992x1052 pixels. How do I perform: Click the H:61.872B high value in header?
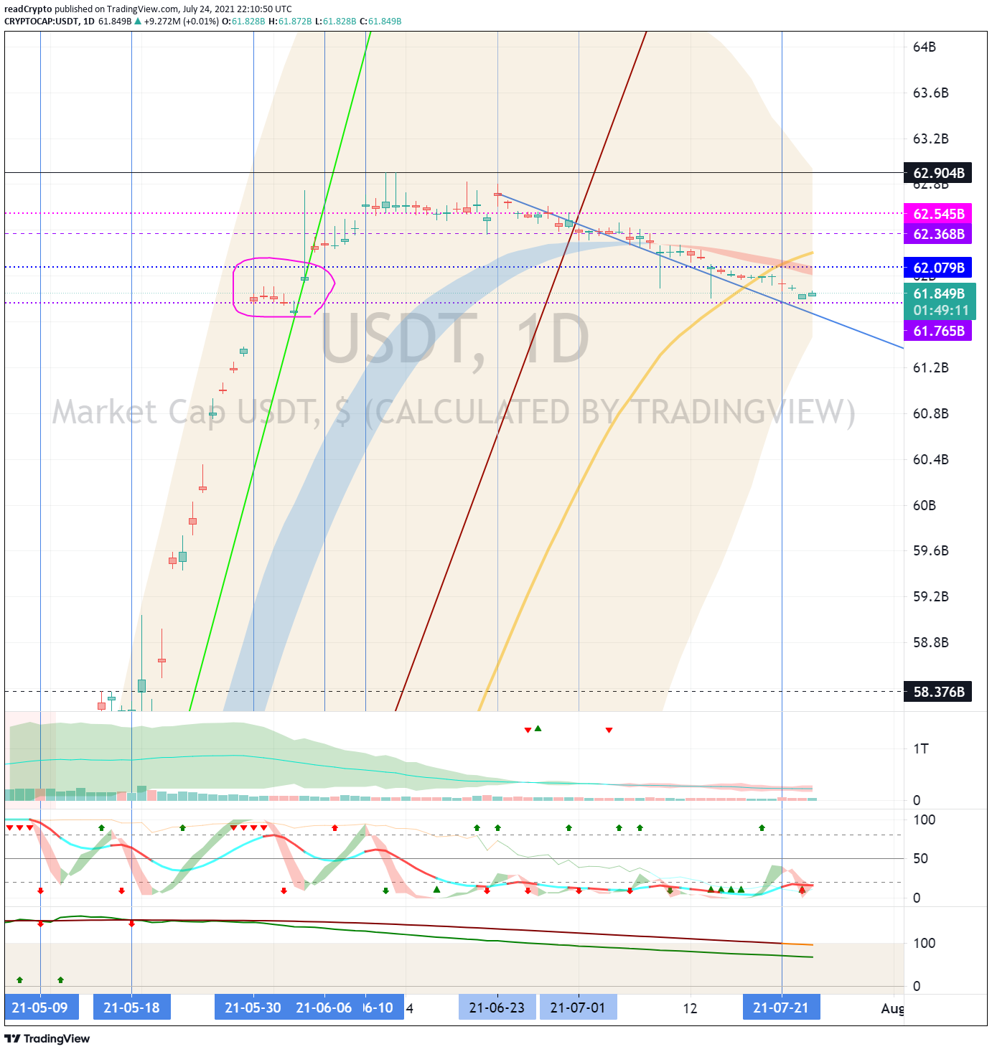290,22
